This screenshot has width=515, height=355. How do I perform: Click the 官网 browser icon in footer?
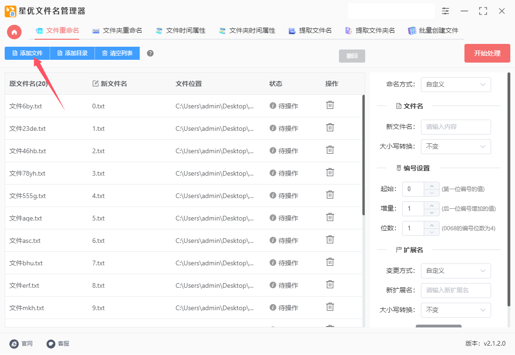click(14, 344)
